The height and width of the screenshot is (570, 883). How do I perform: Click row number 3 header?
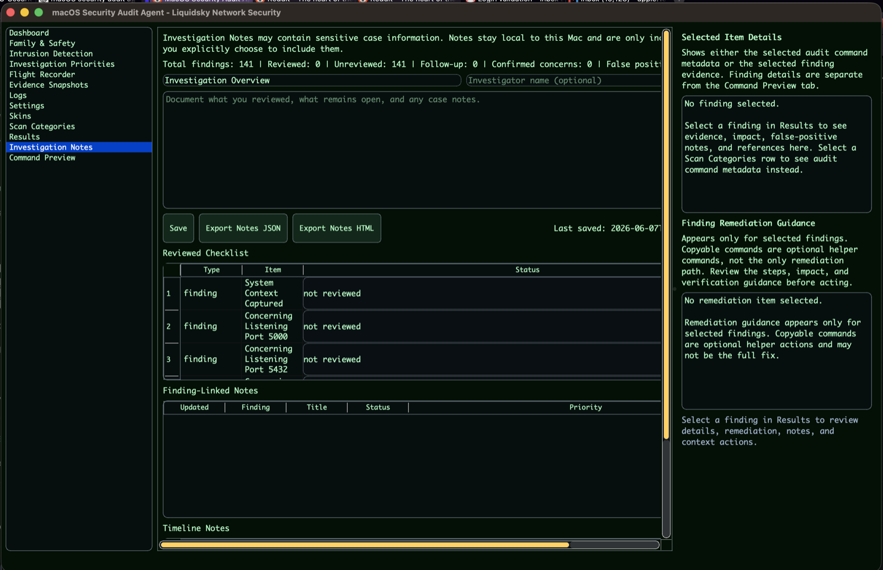(172, 359)
